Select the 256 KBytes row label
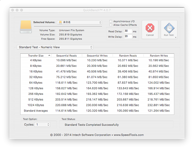Image resolution: width=194 pixels, height=150 pixels. [36, 94]
